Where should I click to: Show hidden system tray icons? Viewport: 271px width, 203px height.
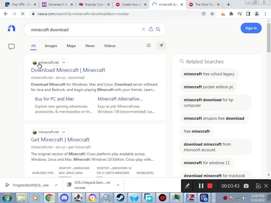(219, 198)
